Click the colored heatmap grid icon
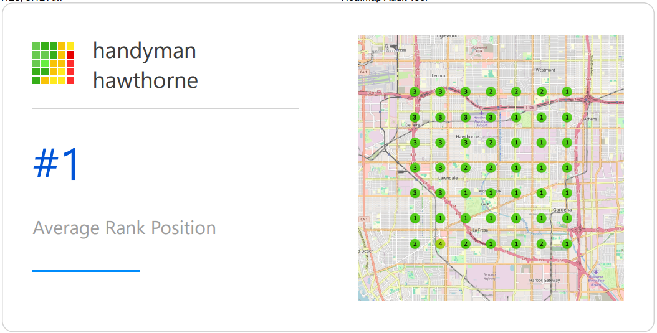 pos(53,63)
